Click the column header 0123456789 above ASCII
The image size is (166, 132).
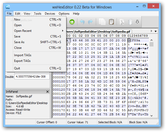pyautogui.click(x=138, y=36)
